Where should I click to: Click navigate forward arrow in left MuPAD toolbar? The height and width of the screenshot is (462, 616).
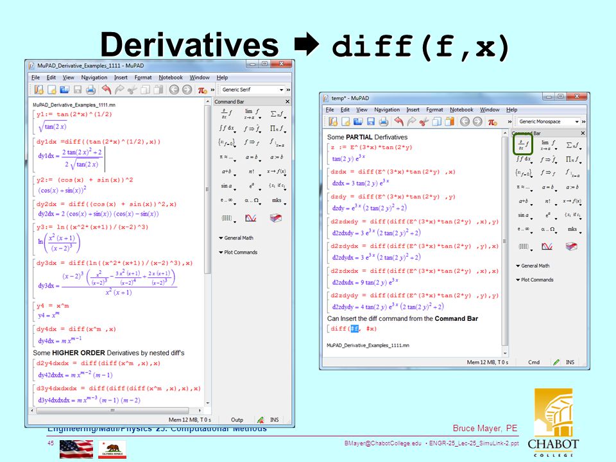coord(187,90)
